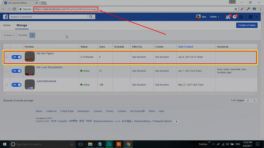
Task: Open the We Are Tigers effect
Action: 45,53
